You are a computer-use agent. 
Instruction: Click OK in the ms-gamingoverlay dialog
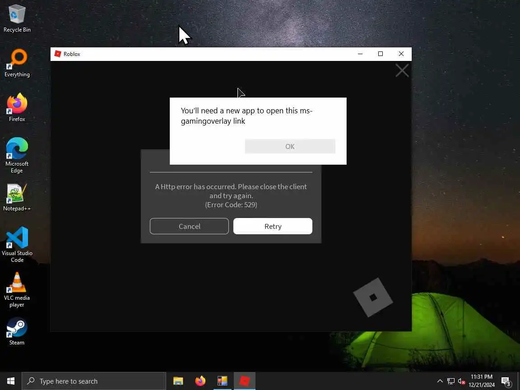point(290,146)
